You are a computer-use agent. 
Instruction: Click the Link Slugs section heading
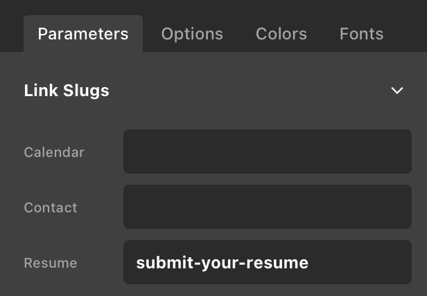(x=67, y=91)
